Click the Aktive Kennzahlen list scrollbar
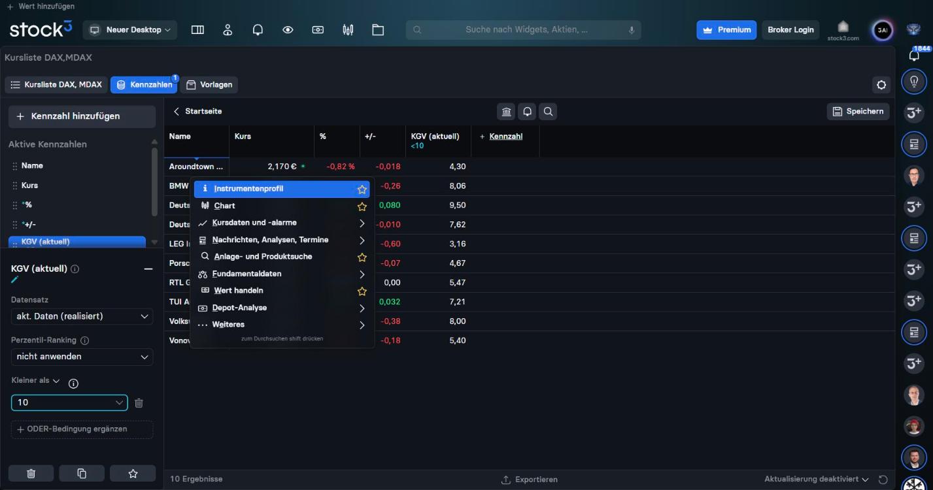 154,182
